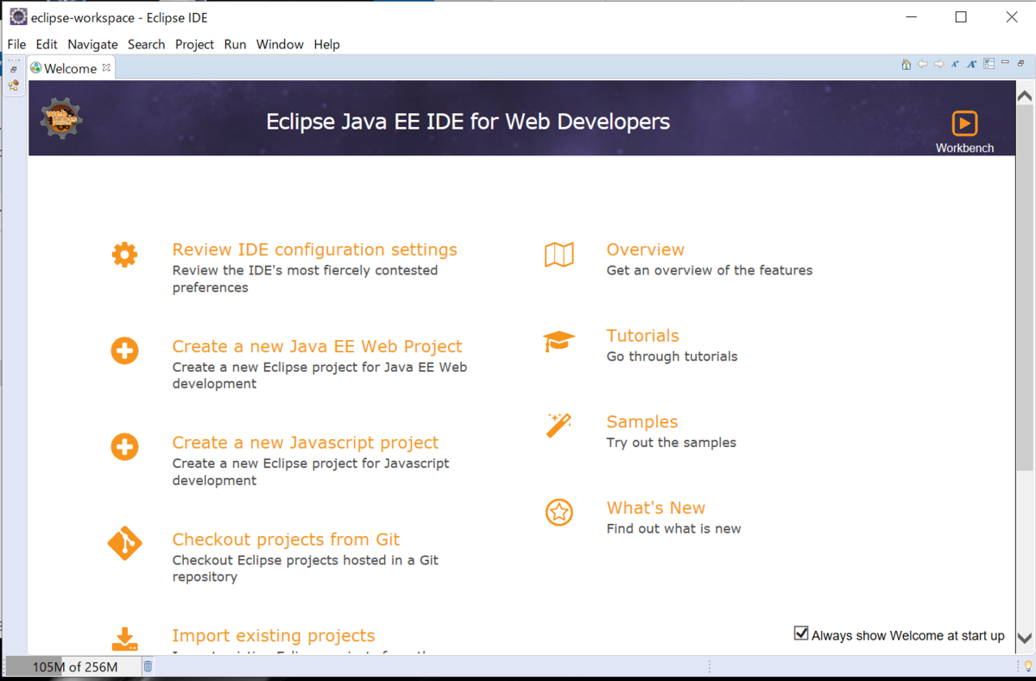Open the File menu

(x=16, y=44)
